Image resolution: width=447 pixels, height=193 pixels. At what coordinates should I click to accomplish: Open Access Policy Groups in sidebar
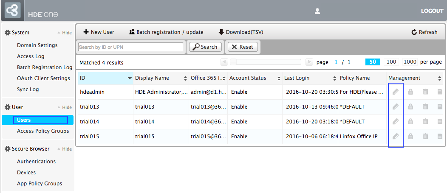pos(43,131)
